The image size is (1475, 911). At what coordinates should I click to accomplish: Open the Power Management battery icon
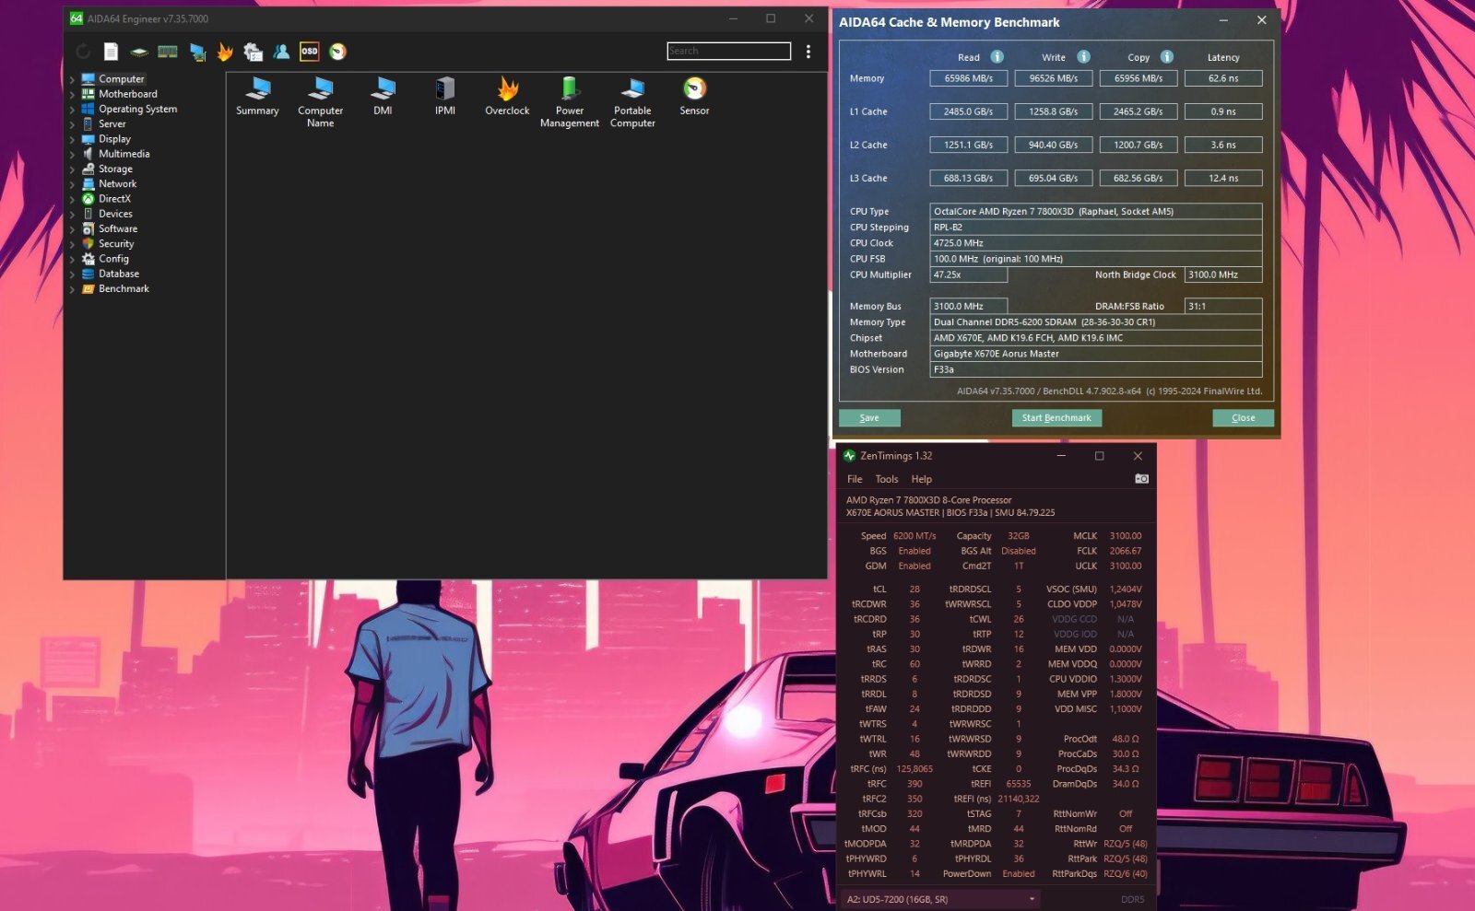570,102
